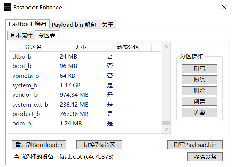Select the odm_b partition row
The width and height of the screenshot is (236, 167).
tap(85, 124)
